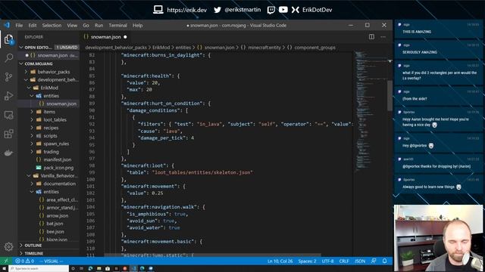Click UTF-8 encoding in status bar
This screenshot has width=485, height=272.
(x=327, y=261)
